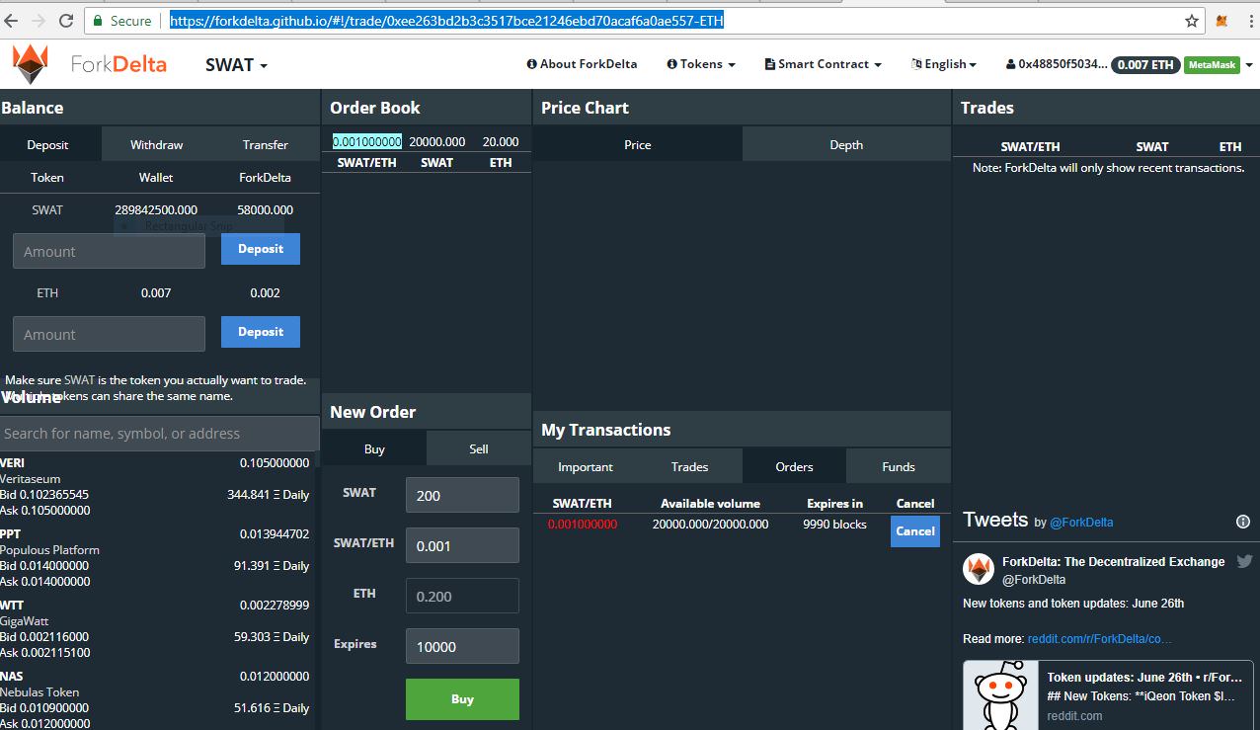Select the Deposit tab in Balance panel
This screenshot has height=730, width=1260.
pyautogui.click(x=48, y=144)
